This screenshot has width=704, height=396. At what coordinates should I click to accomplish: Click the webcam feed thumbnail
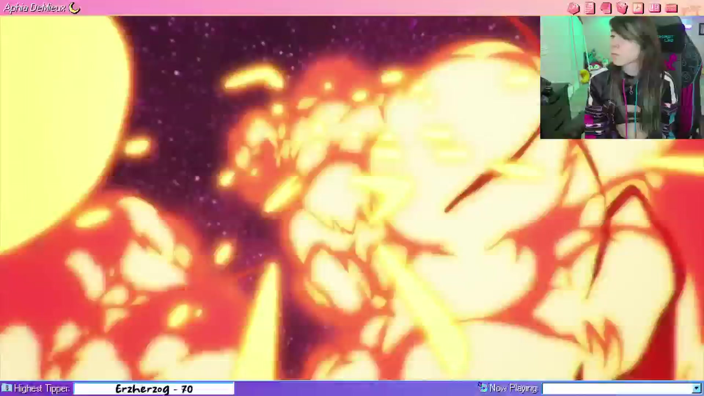click(x=622, y=77)
